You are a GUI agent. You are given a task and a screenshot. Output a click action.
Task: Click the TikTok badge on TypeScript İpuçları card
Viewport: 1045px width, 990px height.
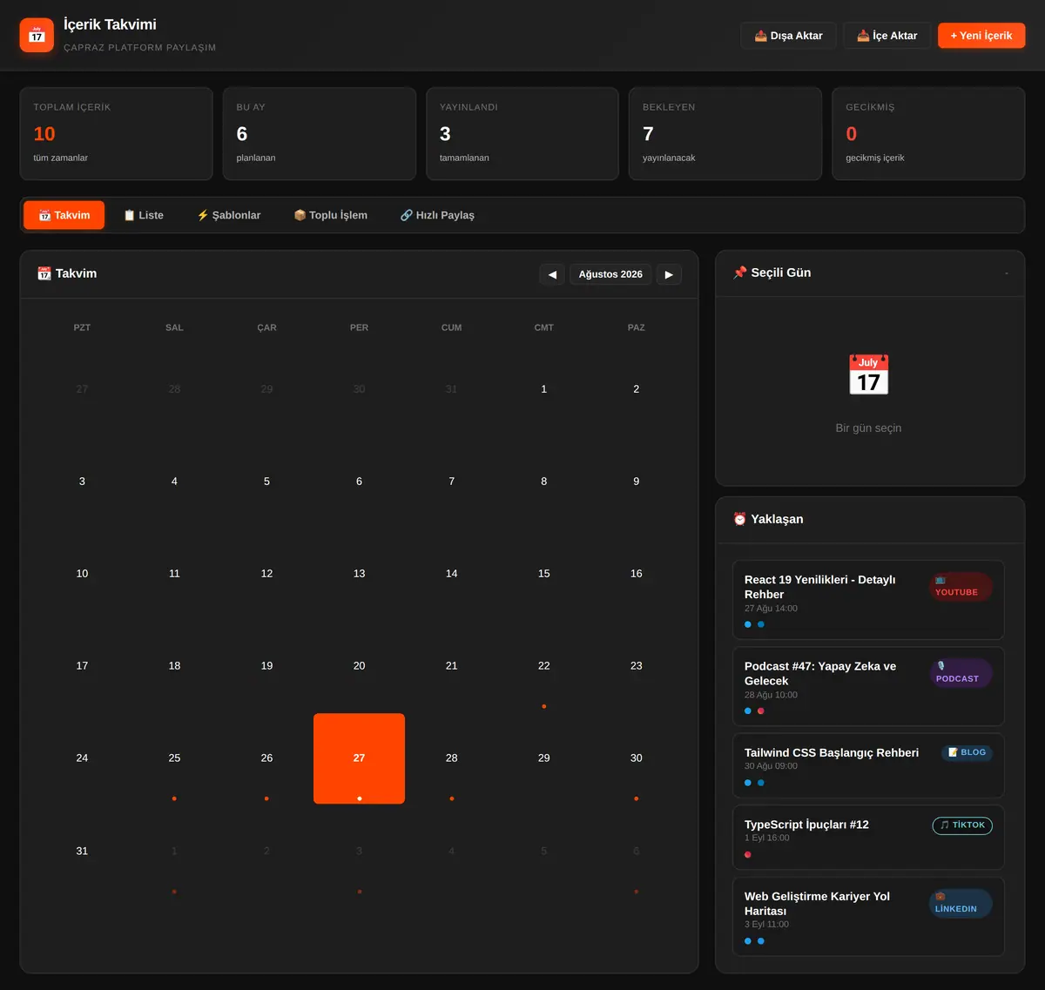click(x=962, y=825)
